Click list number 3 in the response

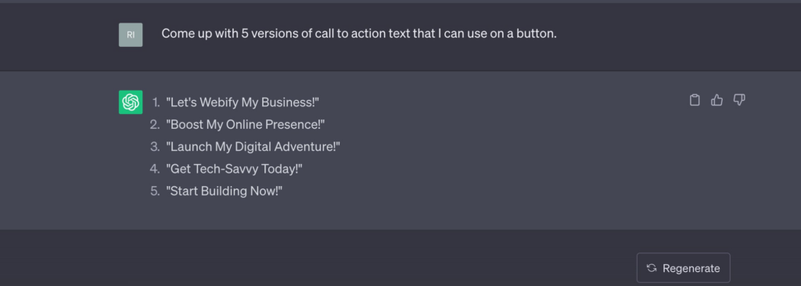tap(156, 147)
